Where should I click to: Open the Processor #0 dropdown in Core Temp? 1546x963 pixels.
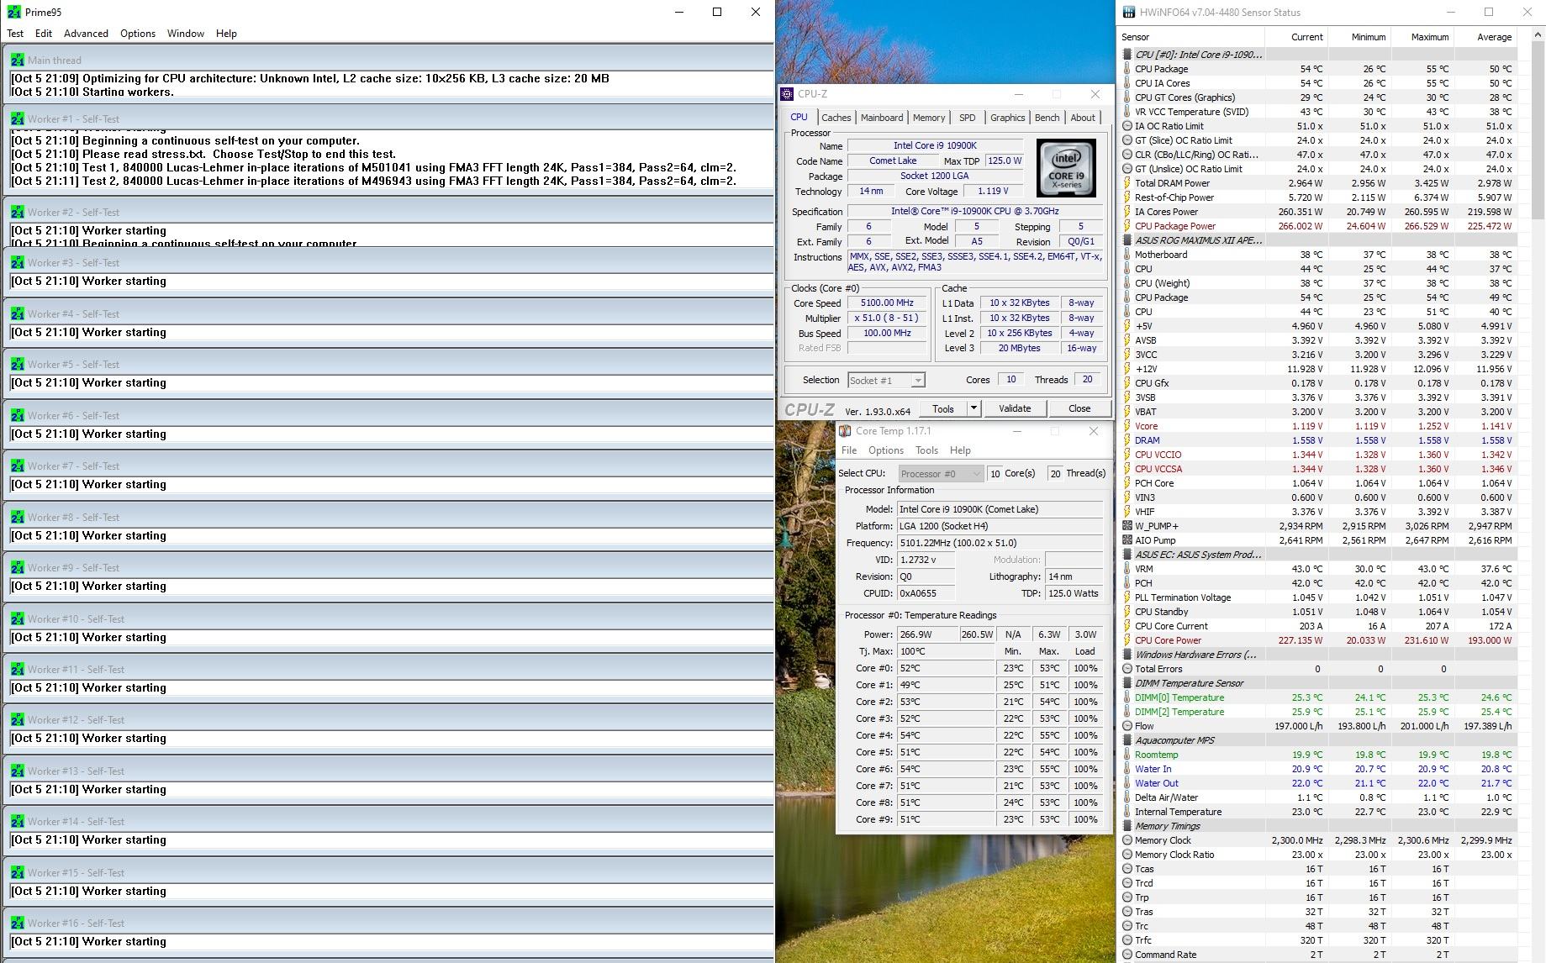point(941,474)
